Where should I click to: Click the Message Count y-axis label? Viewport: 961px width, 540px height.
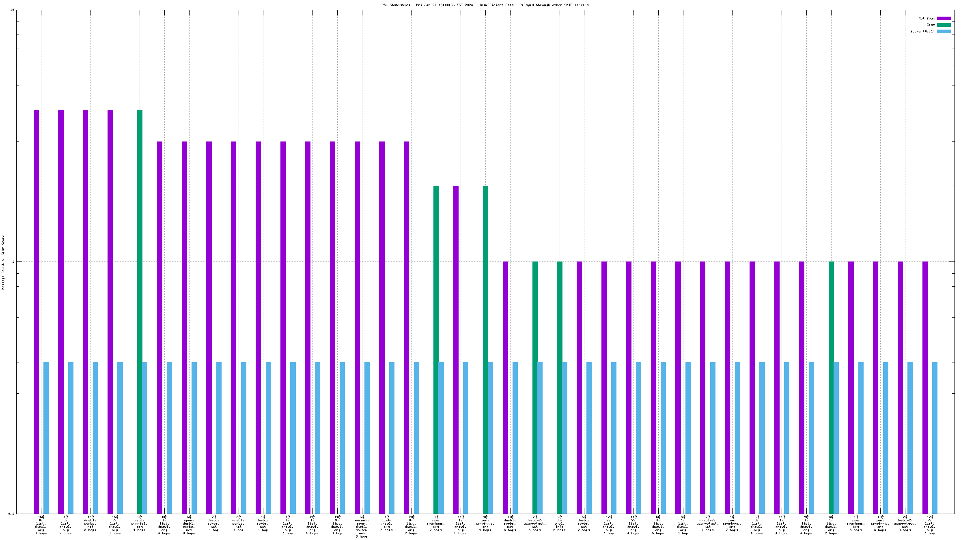[x=3, y=262]
